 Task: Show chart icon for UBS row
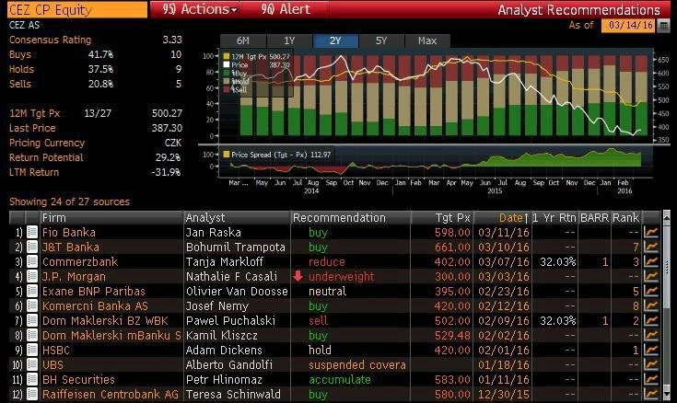(650, 364)
